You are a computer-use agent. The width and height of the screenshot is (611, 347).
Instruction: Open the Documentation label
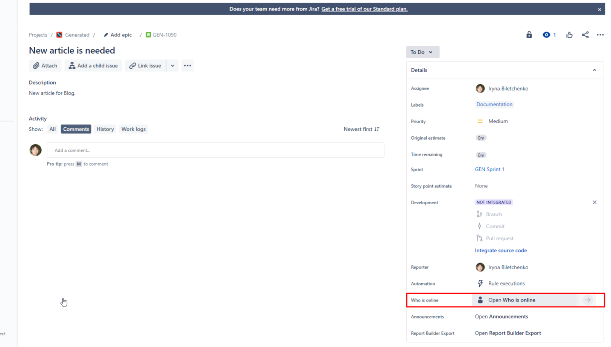pyautogui.click(x=494, y=104)
